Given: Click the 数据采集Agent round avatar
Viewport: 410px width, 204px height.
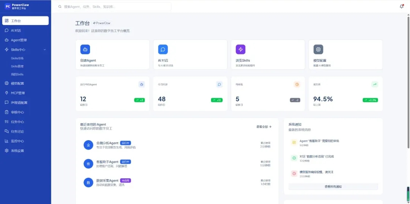Looking at the screenshot, I should tap(88, 182).
